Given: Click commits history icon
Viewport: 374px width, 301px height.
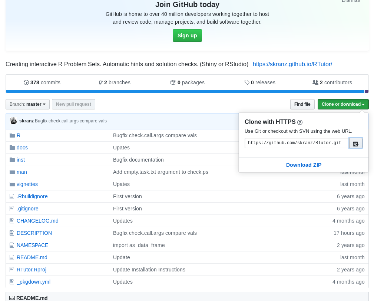Looking at the screenshot, I should 26,82.
